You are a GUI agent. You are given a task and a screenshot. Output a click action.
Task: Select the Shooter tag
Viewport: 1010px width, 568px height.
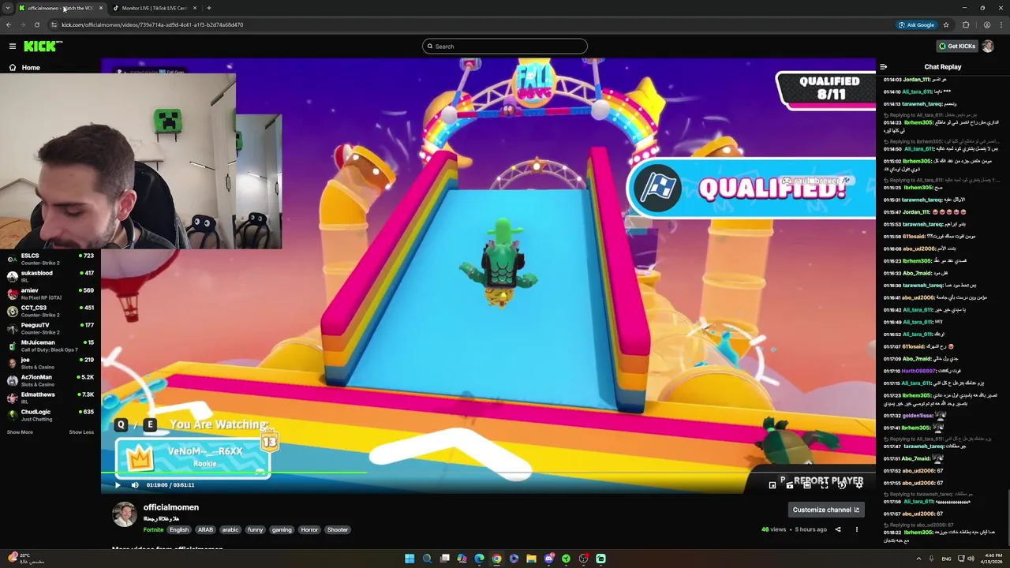point(338,530)
